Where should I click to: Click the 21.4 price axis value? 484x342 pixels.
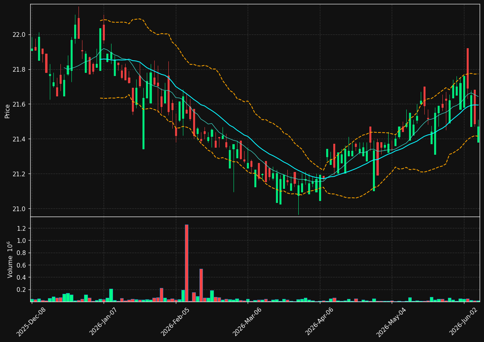(19, 139)
